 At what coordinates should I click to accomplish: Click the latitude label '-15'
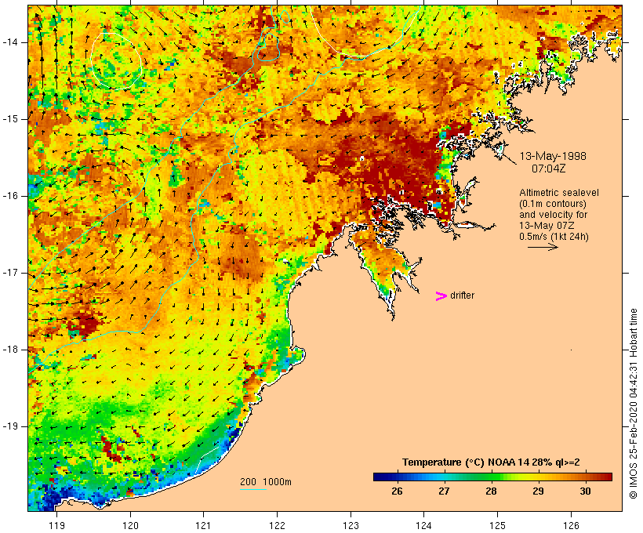(10, 119)
